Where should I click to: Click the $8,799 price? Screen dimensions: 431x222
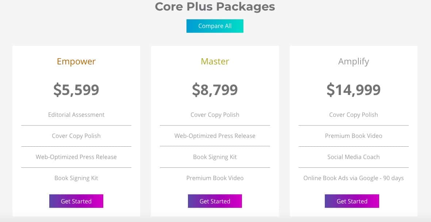click(215, 90)
